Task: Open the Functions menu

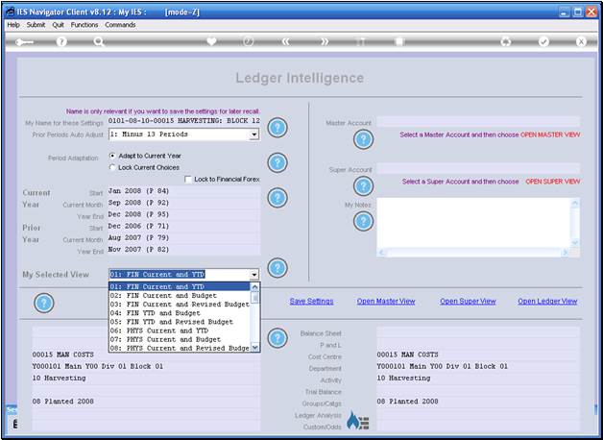Action: coord(84,25)
